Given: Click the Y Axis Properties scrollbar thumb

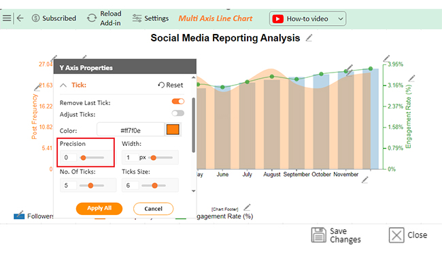Looking at the screenshot, I should (x=193, y=125).
